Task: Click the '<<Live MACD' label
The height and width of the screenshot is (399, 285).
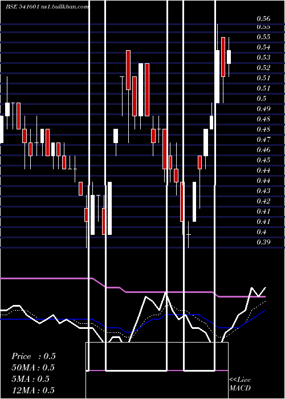Action: click(240, 384)
